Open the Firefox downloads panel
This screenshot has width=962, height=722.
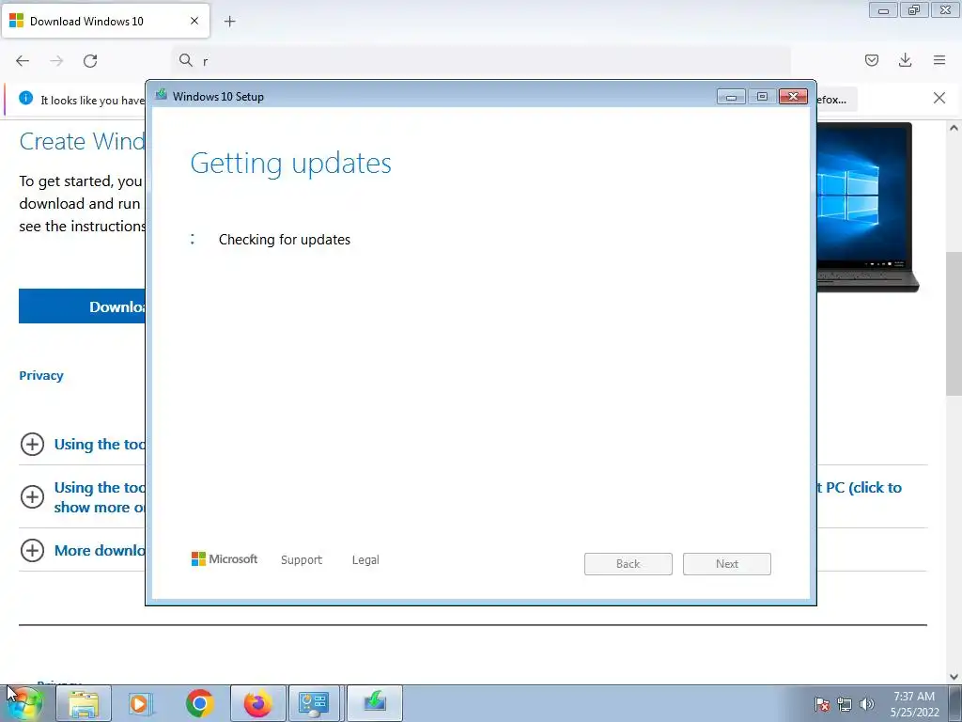[905, 60]
